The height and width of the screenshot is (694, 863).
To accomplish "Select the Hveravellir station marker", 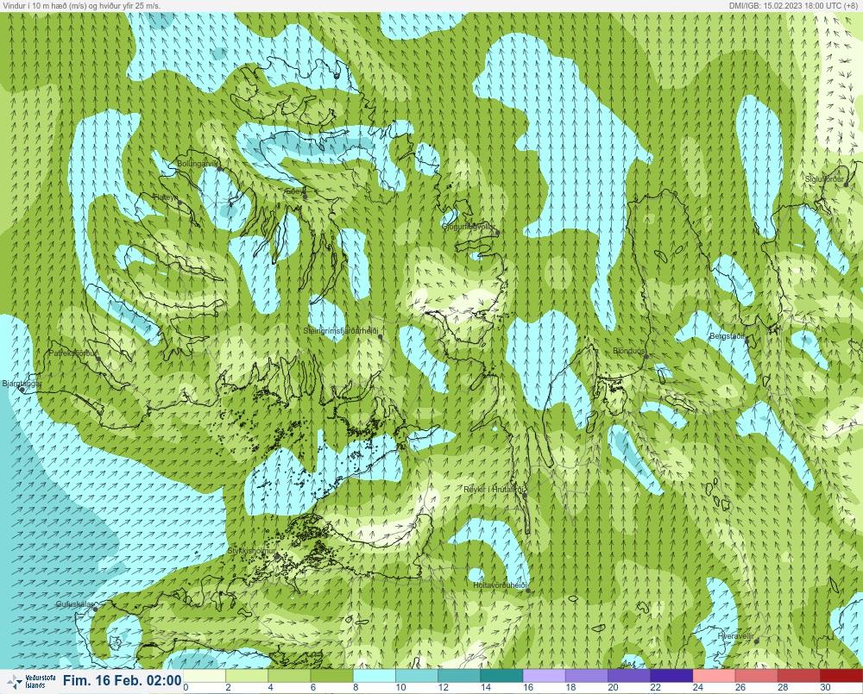I will tap(757, 641).
